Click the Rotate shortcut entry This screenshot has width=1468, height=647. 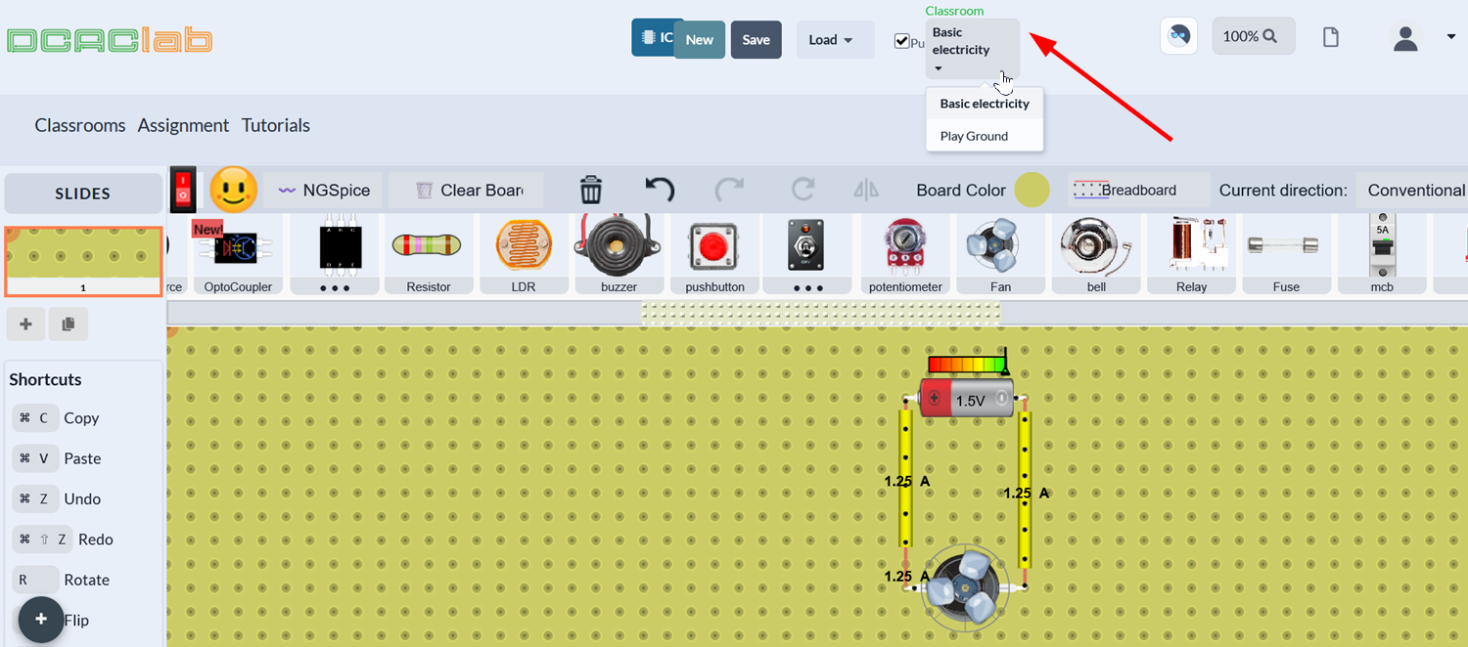pyautogui.click(x=59, y=580)
